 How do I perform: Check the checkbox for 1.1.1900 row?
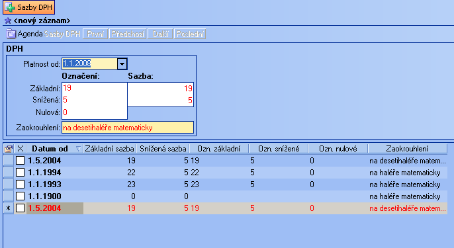point(20,196)
